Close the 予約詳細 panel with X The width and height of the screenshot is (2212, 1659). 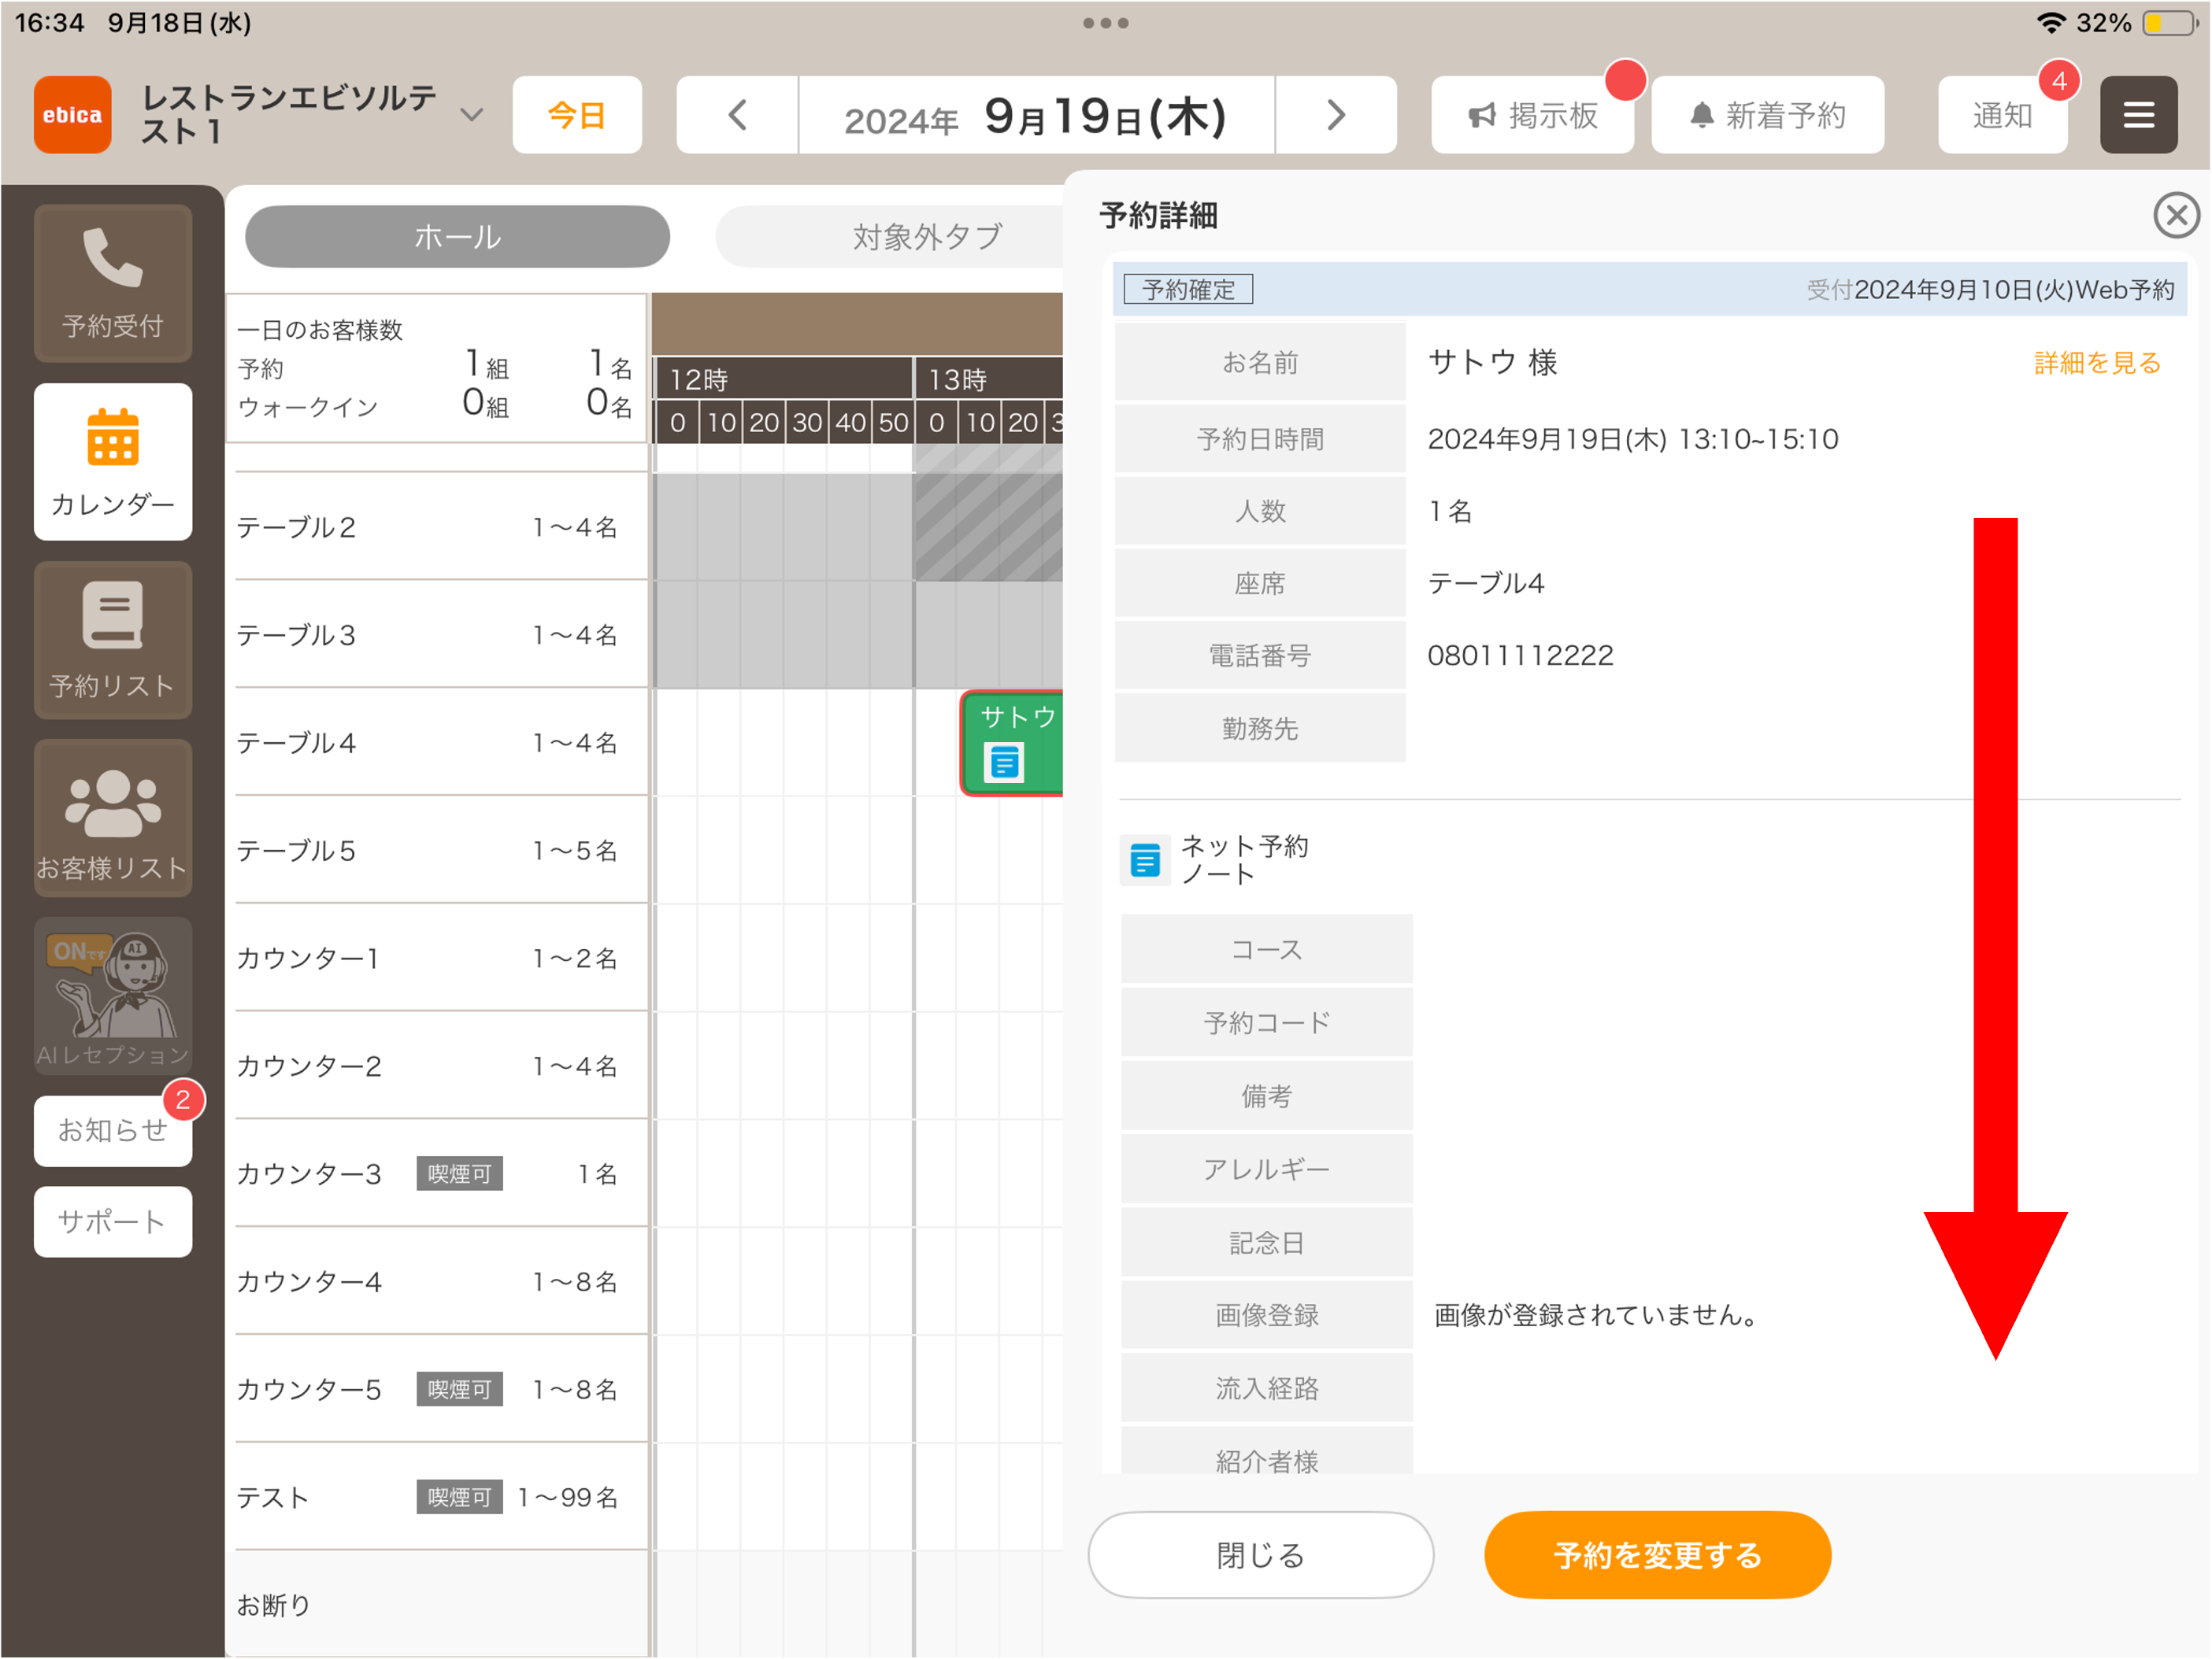coord(2176,215)
